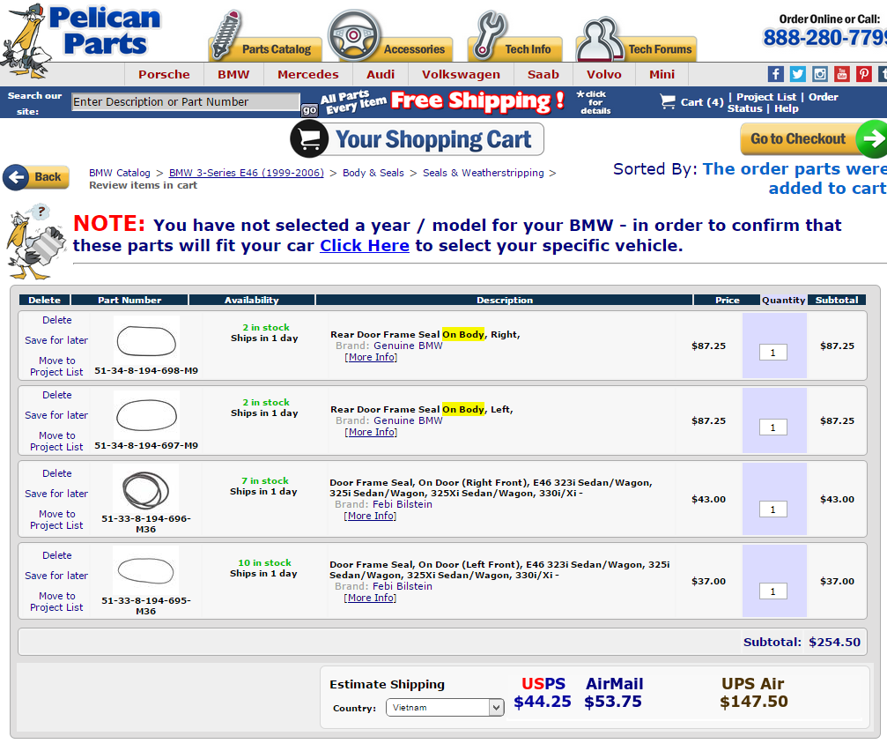887x751 pixels.
Task: Edit quantity for part 51-34-8-194-698-M9
Action: pyautogui.click(x=773, y=353)
